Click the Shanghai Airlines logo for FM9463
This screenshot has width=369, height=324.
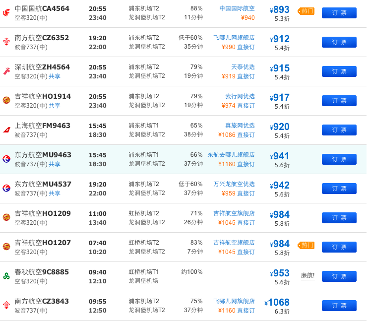tap(6, 130)
